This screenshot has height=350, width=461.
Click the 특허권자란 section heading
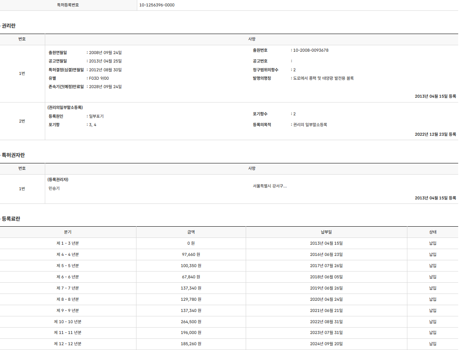coord(13,155)
